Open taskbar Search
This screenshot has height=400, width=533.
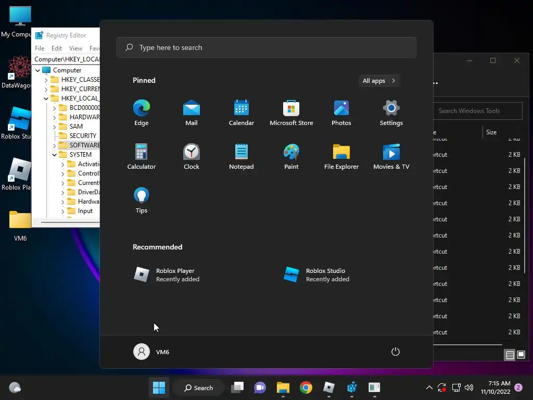pyautogui.click(x=198, y=387)
